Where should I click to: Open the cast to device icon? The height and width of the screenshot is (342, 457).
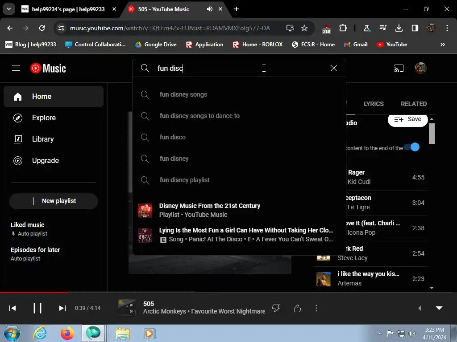coord(399,68)
